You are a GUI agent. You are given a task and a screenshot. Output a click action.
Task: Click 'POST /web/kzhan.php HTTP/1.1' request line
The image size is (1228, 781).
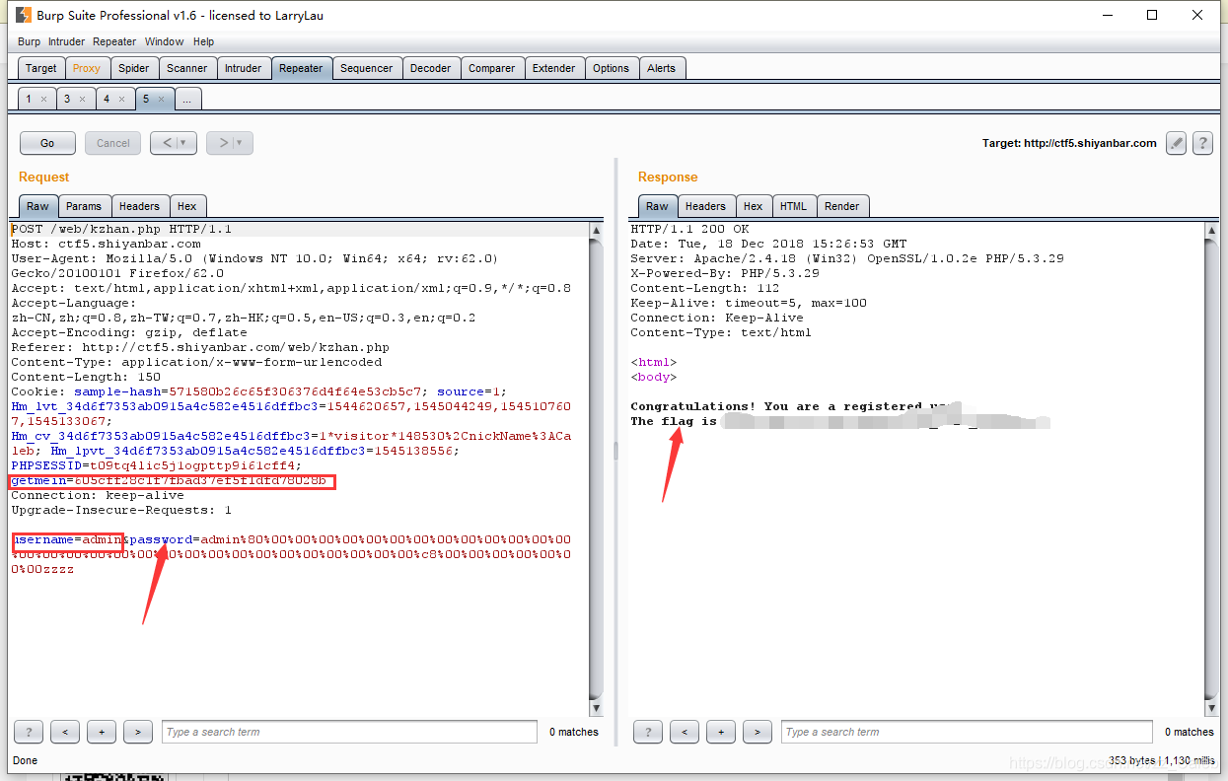tap(121, 229)
